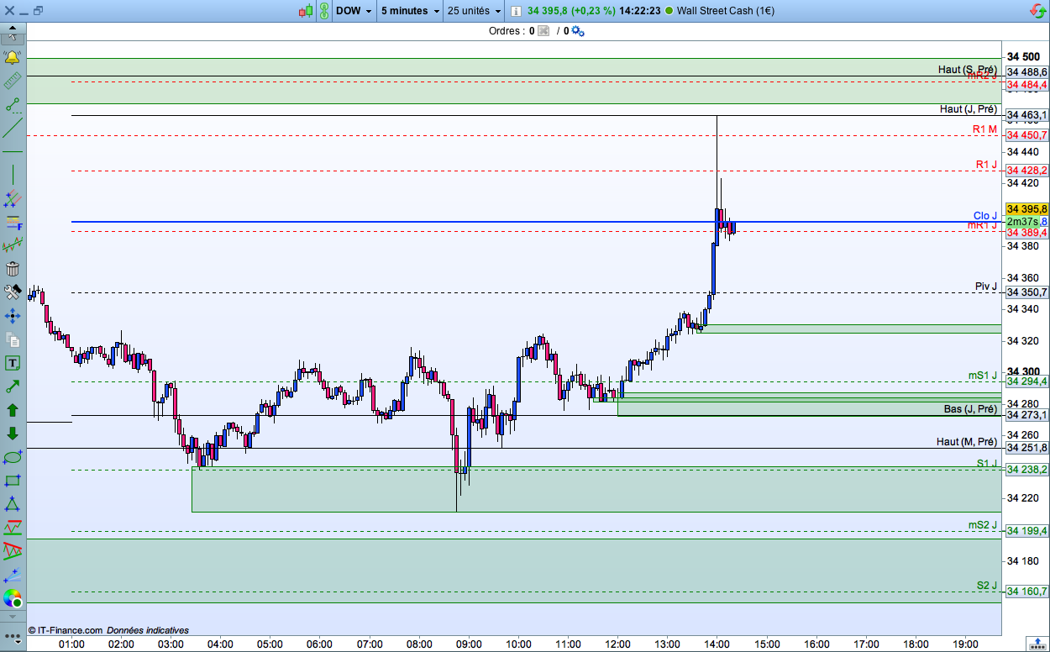Select the red-green chart pattern tool
This screenshot has height=652, width=1050.
(13, 528)
